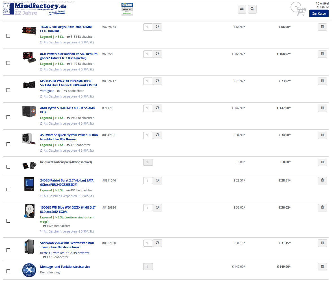The width and height of the screenshot is (332, 281).
Task: Click quantity field for G.Skill RAM
Action: coord(148,27)
